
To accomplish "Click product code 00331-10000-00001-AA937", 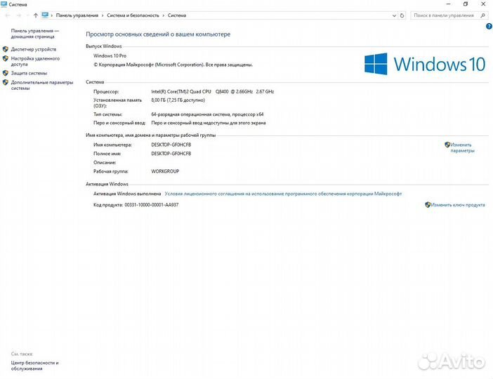I will (x=152, y=205).
